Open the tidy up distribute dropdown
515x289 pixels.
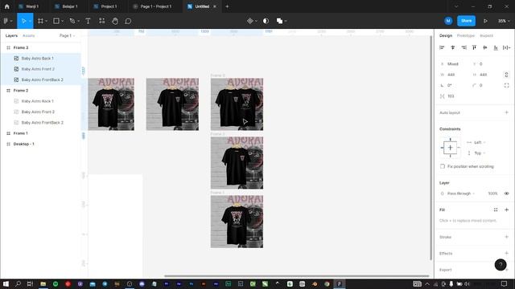pyautogui.click(x=506, y=47)
